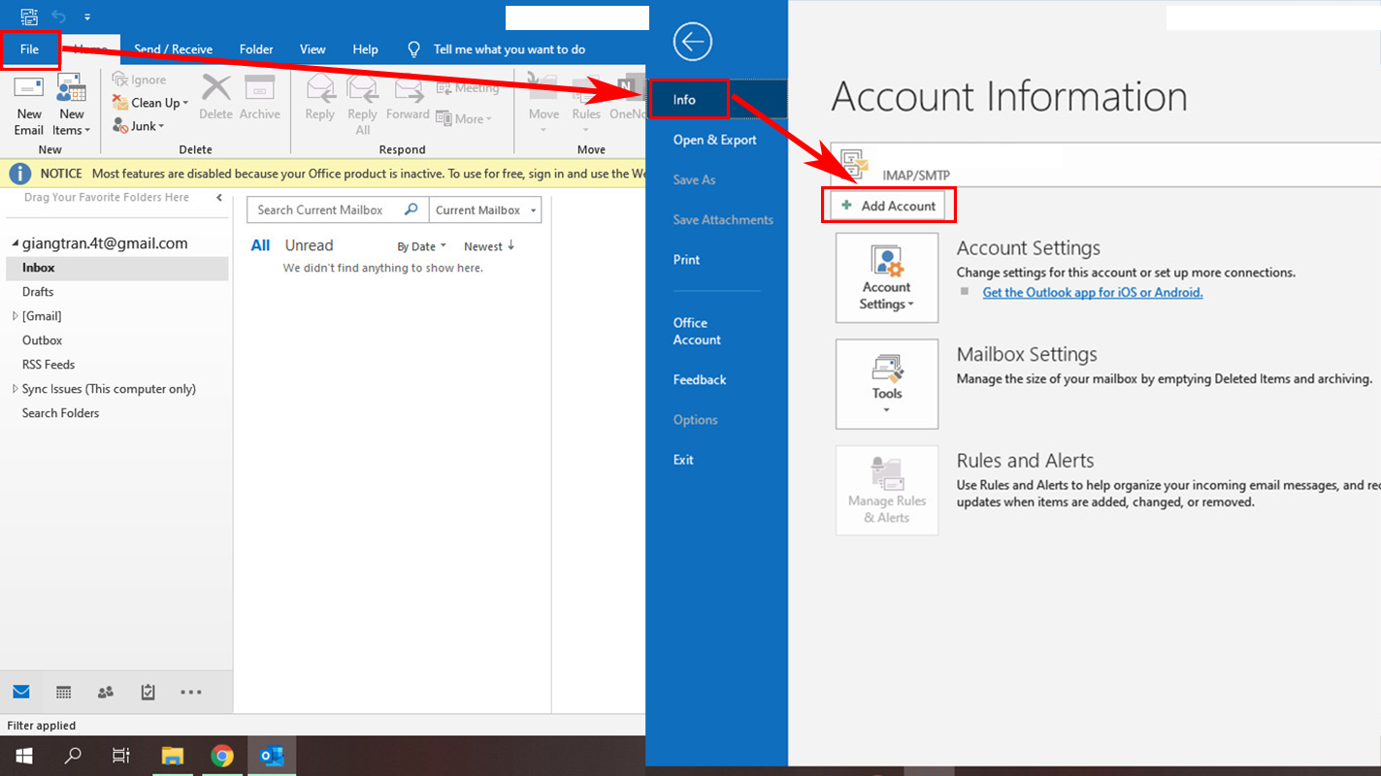Select the Unread messages filter
The image size is (1381, 776).
309,245
